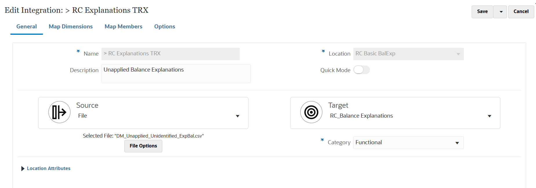The width and height of the screenshot is (536, 188).
Task: Expand the Location Attributes section
Action: click(x=23, y=169)
